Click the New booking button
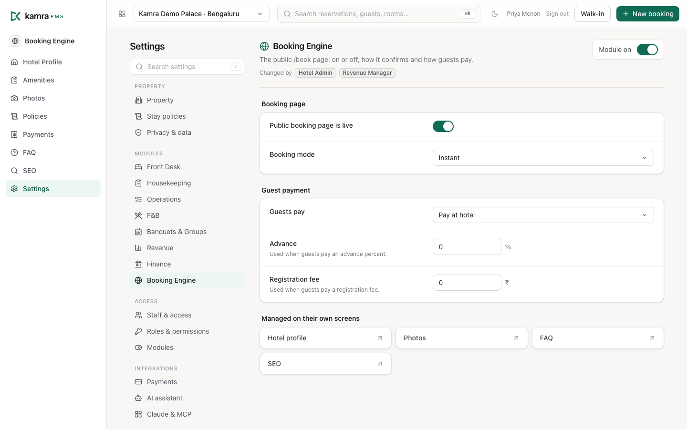 648,14
